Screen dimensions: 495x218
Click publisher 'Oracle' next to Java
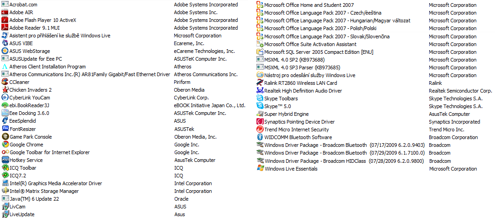point(181,199)
